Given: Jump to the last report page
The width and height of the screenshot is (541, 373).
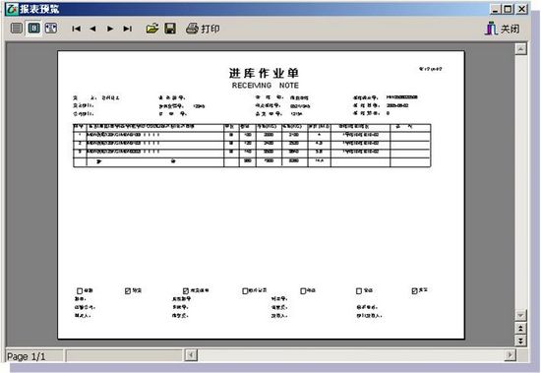Looking at the screenshot, I should 127,29.
